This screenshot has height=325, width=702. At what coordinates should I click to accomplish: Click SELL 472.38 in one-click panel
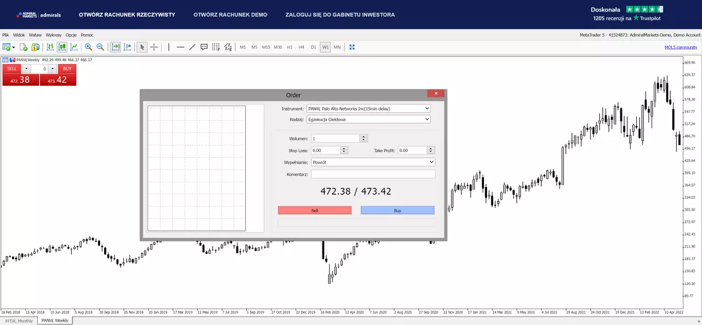pos(21,80)
